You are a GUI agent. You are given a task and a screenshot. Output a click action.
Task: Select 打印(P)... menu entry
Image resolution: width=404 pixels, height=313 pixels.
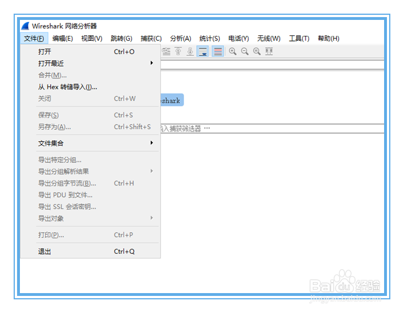[90, 235]
